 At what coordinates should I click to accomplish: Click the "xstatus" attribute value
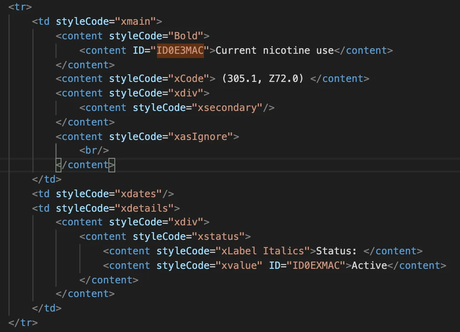(x=218, y=236)
